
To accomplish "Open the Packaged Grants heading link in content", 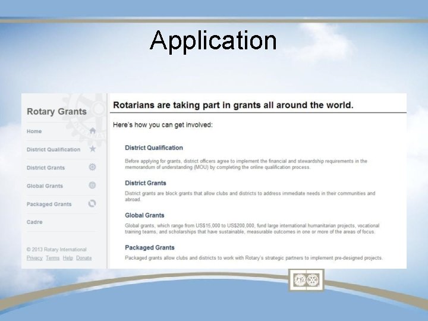I will (x=150, y=247).
